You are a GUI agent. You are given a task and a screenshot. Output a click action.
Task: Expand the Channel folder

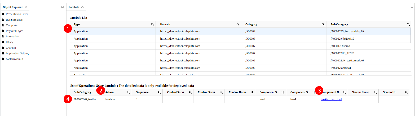pyautogui.click(x=3, y=48)
